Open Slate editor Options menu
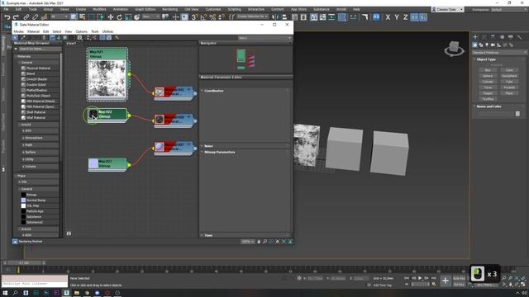 click(x=81, y=31)
